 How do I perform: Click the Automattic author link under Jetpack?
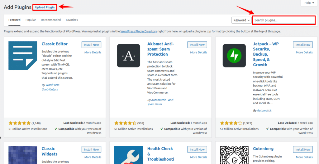tap(264, 111)
